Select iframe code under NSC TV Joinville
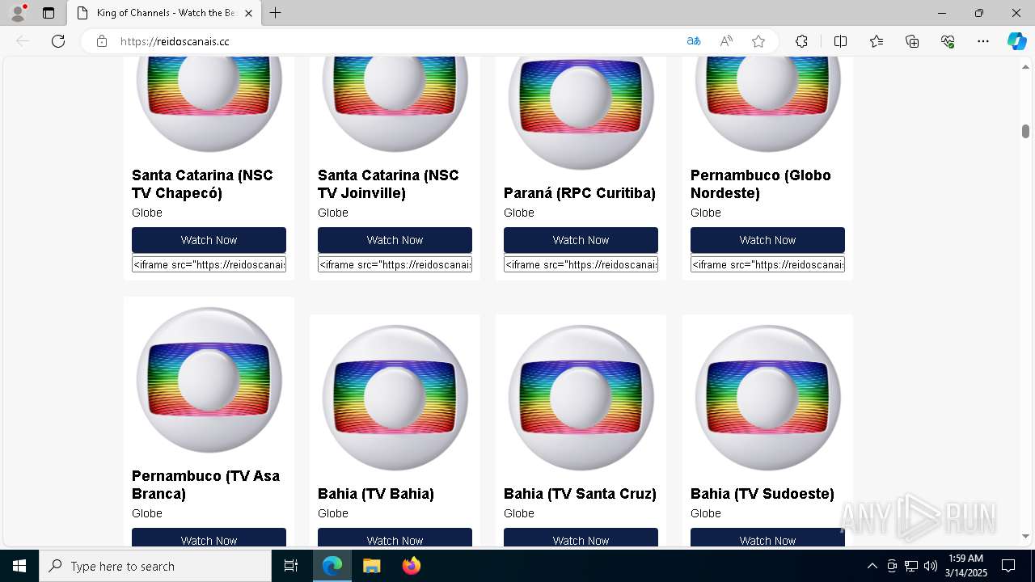This screenshot has width=1035, height=582. [395, 264]
